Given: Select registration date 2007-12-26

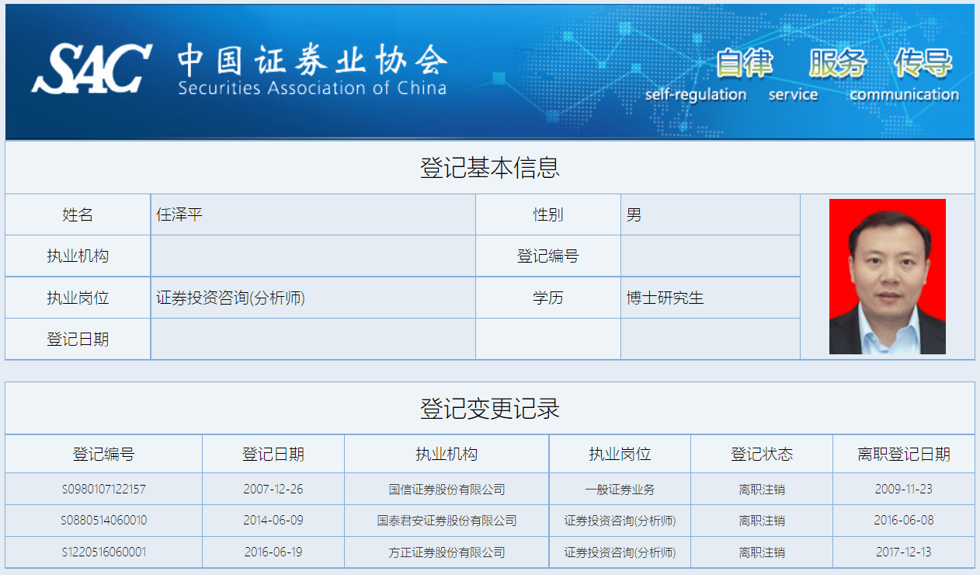Looking at the screenshot, I should coord(273,490).
